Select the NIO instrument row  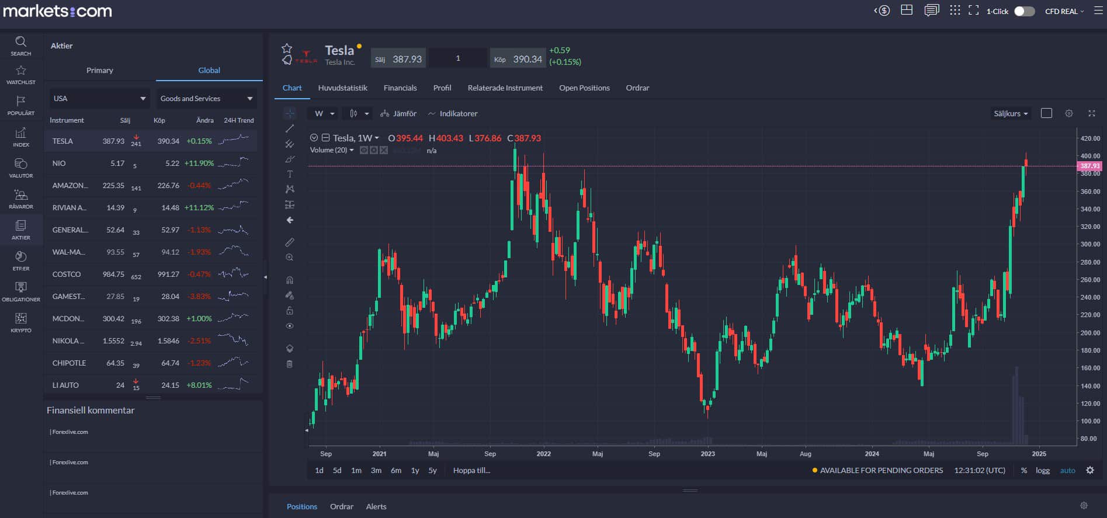[x=151, y=163]
